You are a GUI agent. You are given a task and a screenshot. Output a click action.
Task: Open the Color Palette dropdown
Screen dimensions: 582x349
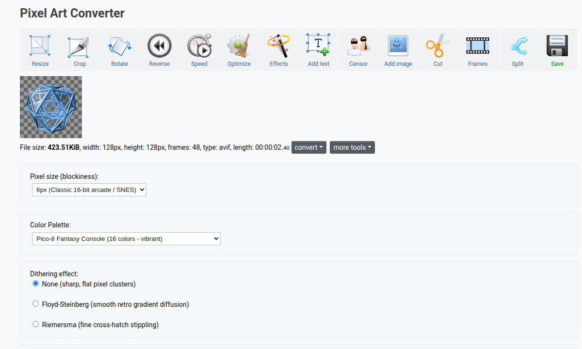pos(126,238)
